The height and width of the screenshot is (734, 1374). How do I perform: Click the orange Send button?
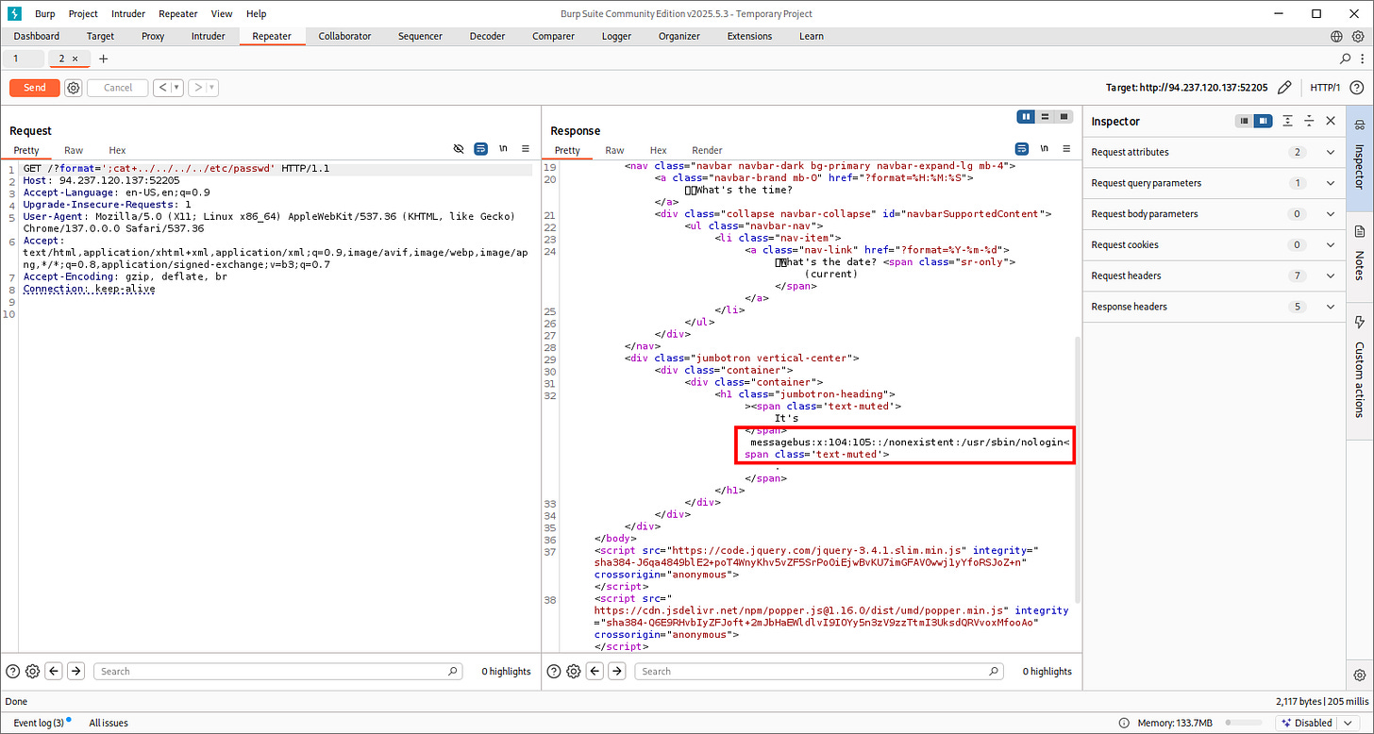click(x=34, y=88)
